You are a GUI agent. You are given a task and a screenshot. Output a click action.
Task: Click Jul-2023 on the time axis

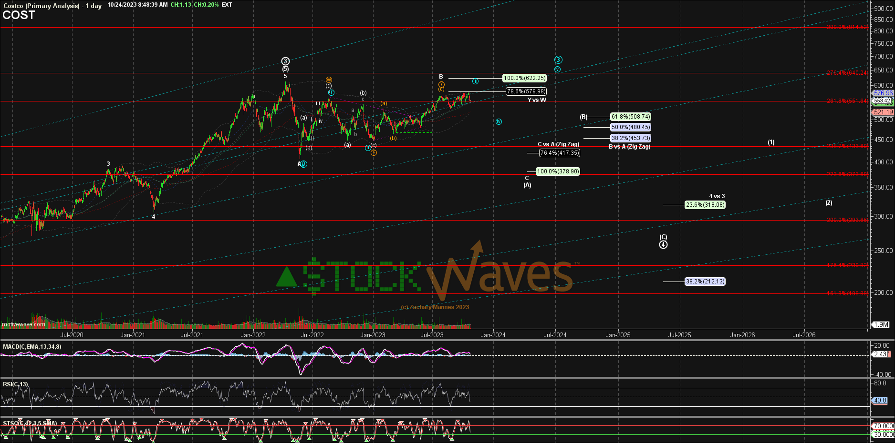[432, 335]
